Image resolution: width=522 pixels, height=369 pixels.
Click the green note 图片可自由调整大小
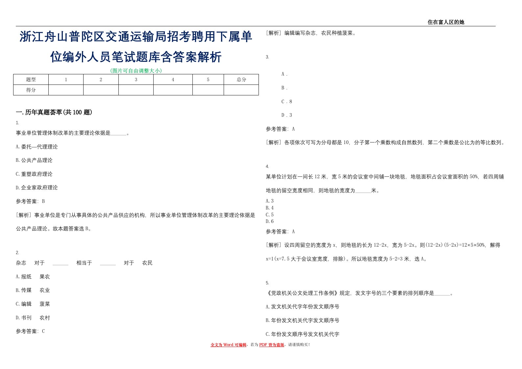[x=136, y=70]
